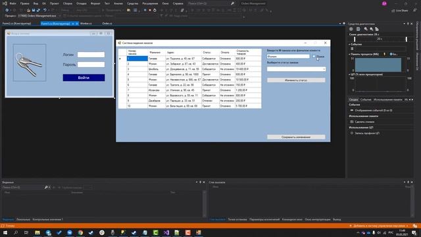Screen dimensions: 421x237
Task: Toggle the Поиск checkbox in the orders window
Action: click(314, 57)
